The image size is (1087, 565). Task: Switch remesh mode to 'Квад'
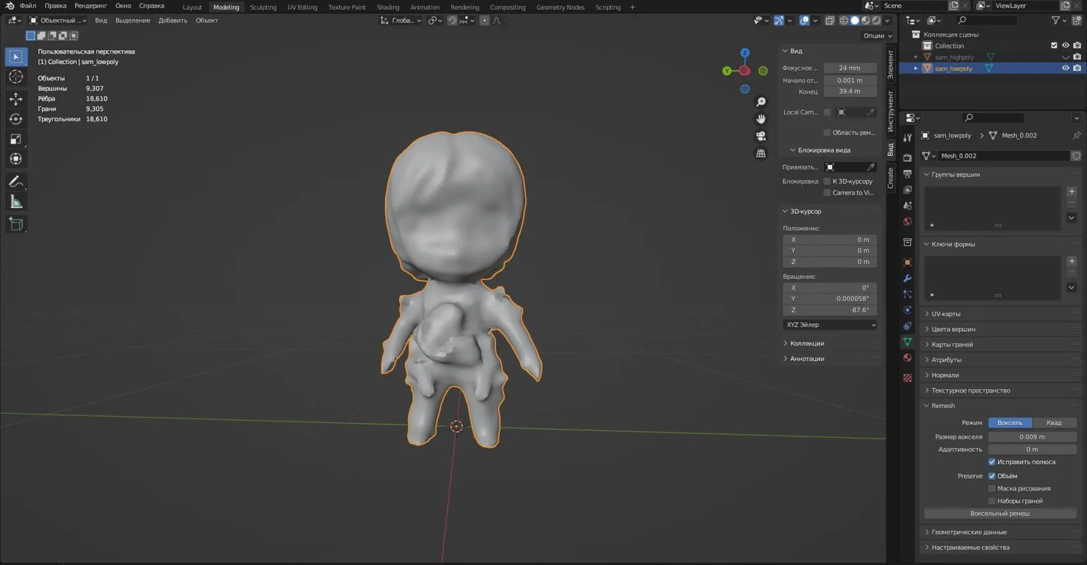pyautogui.click(x=1053, y=422)
